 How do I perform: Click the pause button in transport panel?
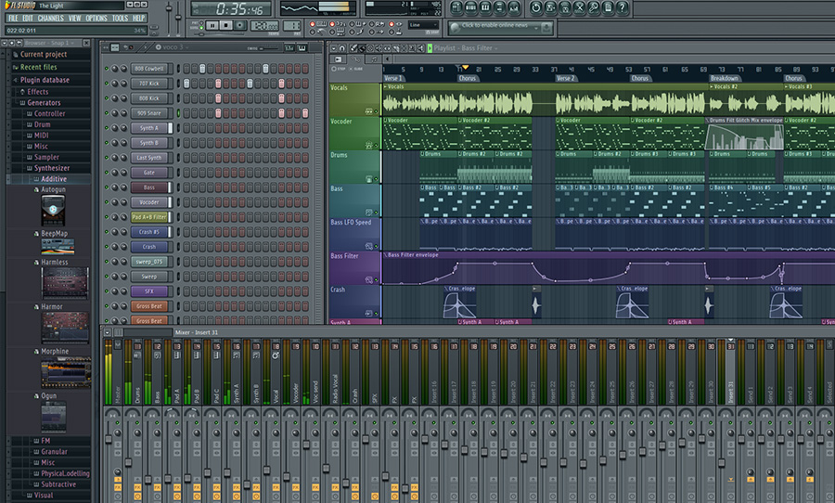(x=212, y=26)
